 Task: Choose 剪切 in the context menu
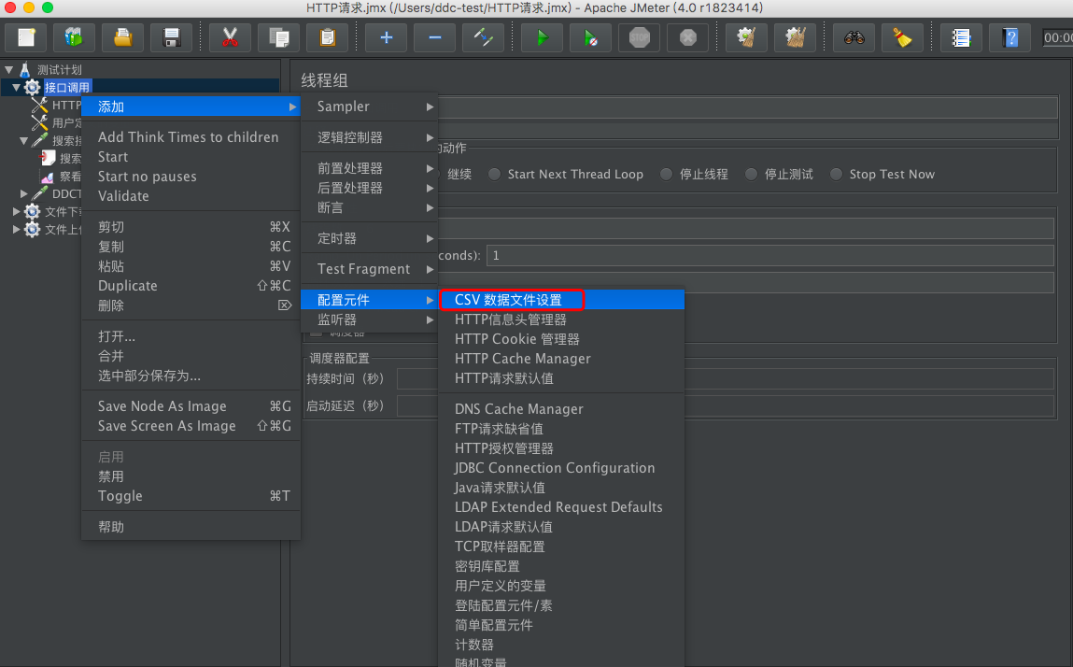click(191, 227)
